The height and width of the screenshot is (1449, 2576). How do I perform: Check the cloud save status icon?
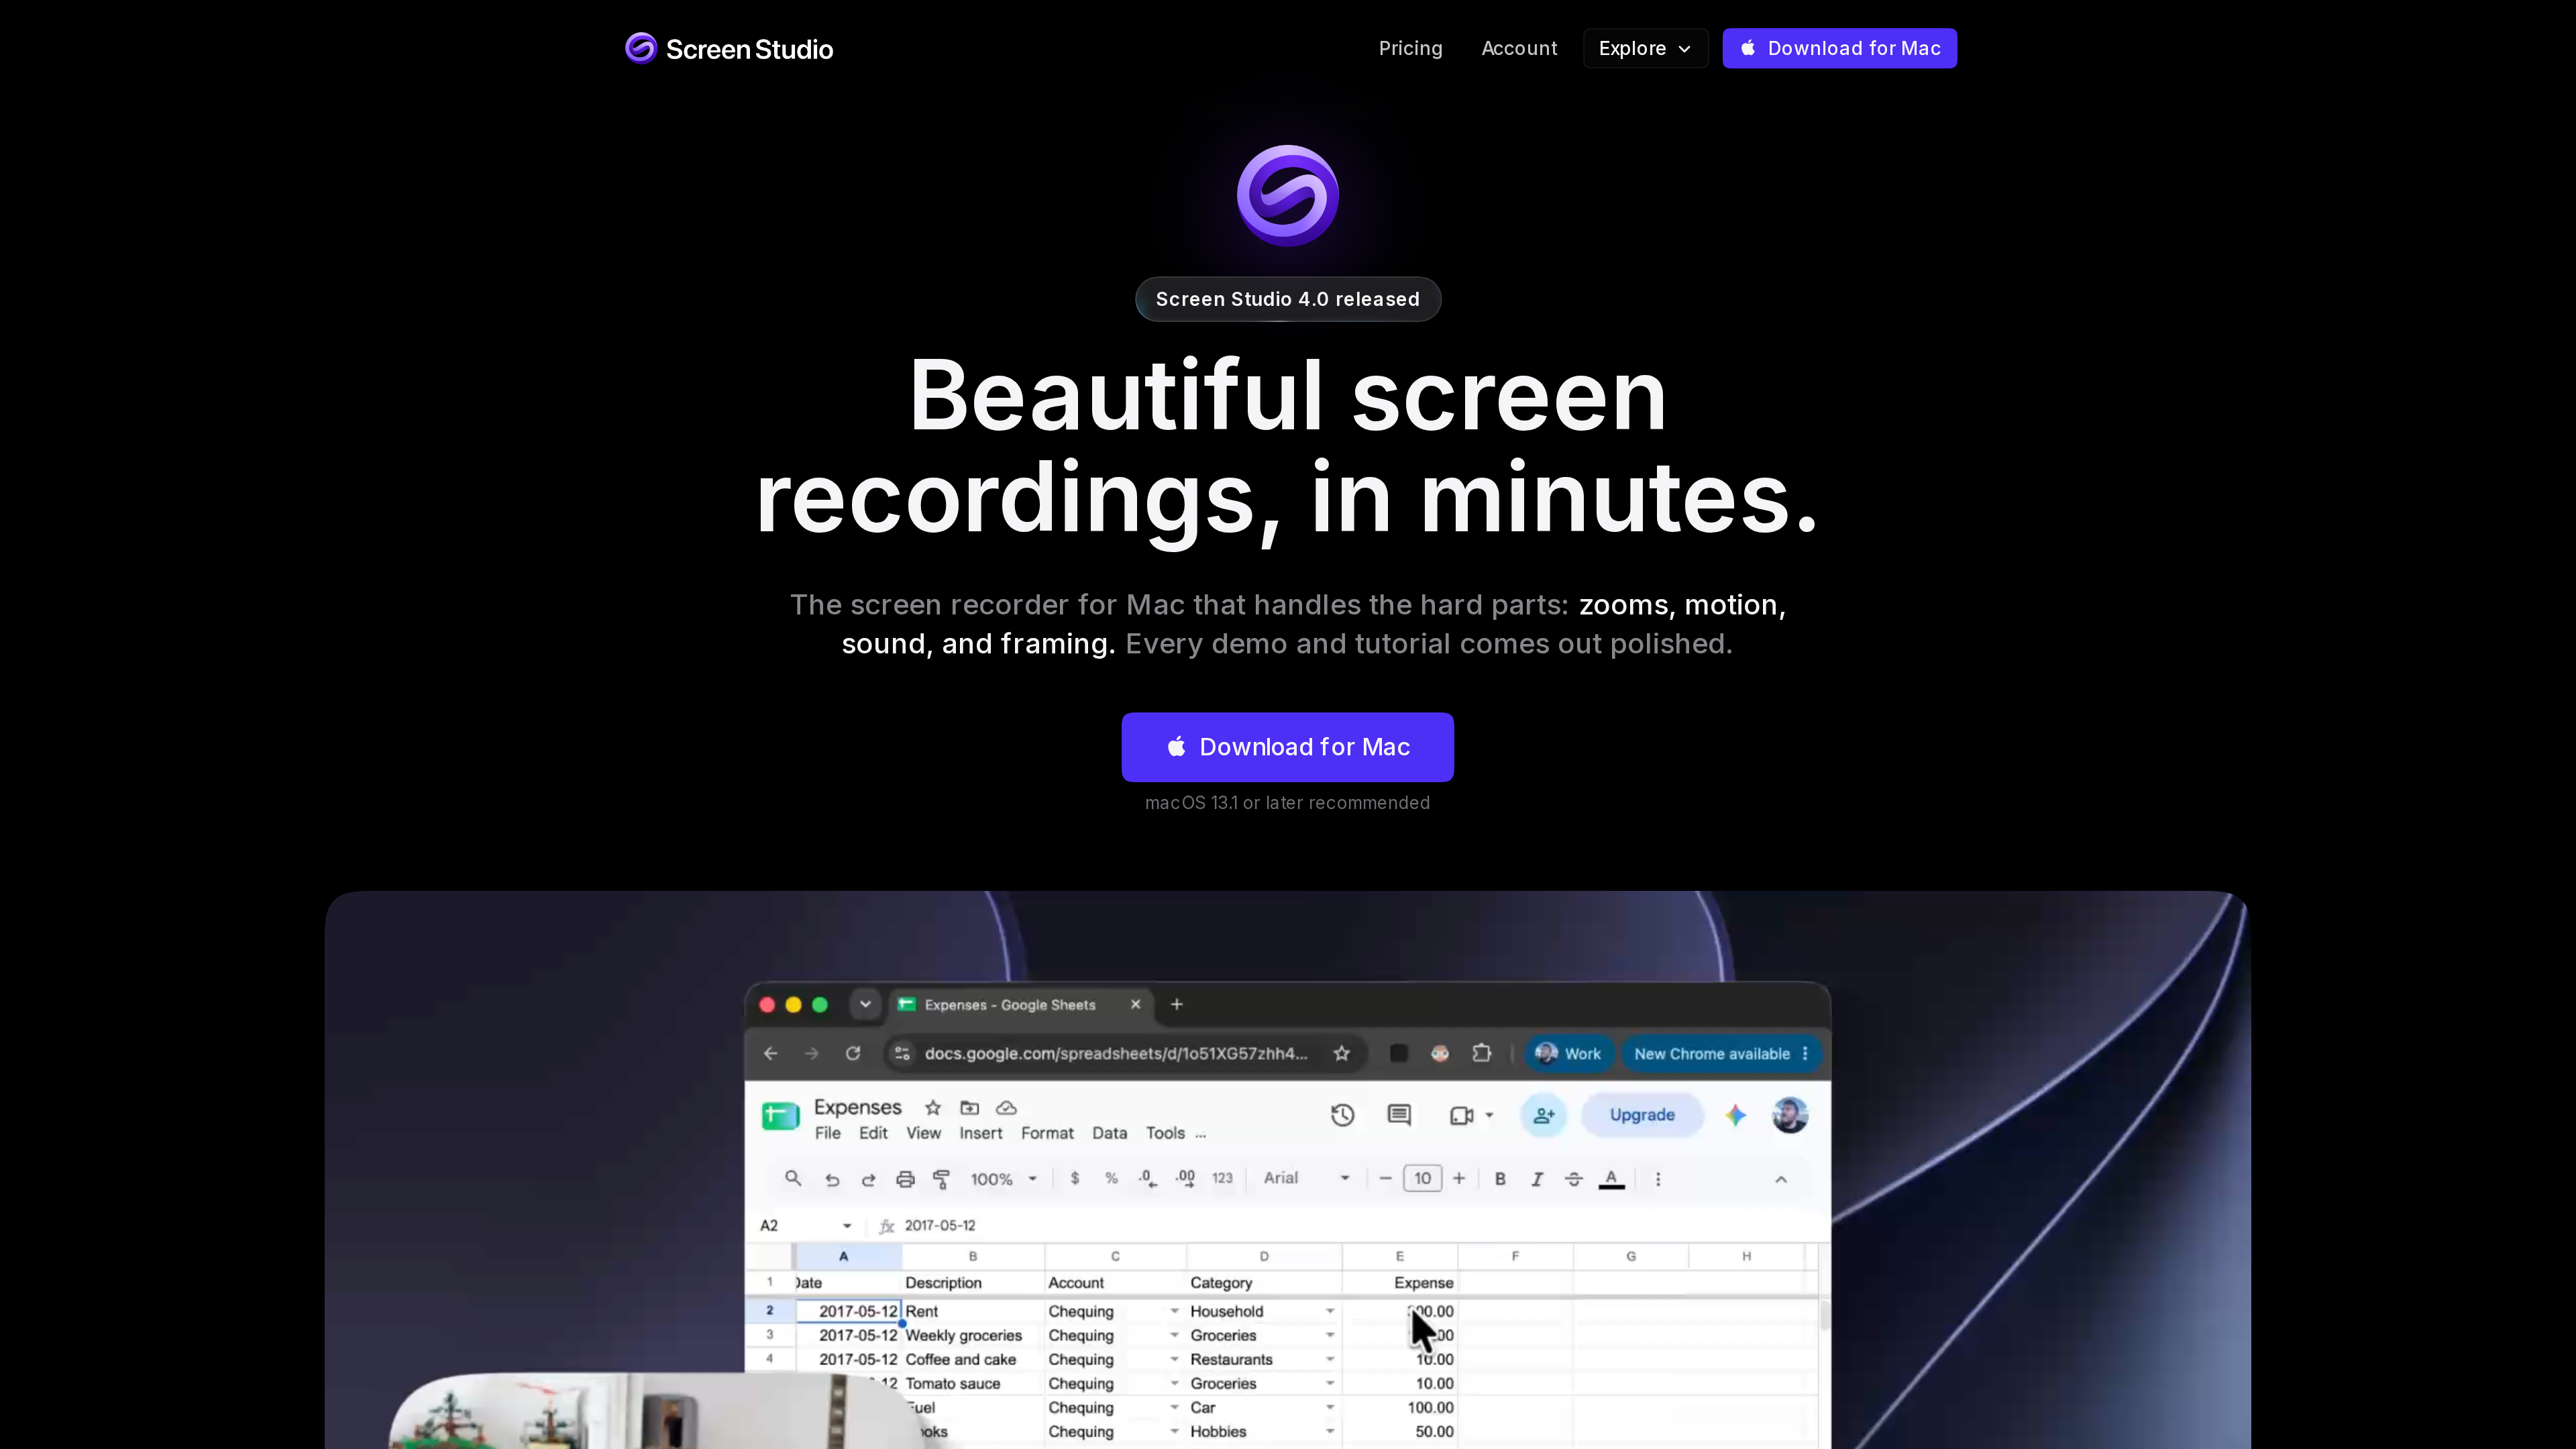click(1006, 1107)
